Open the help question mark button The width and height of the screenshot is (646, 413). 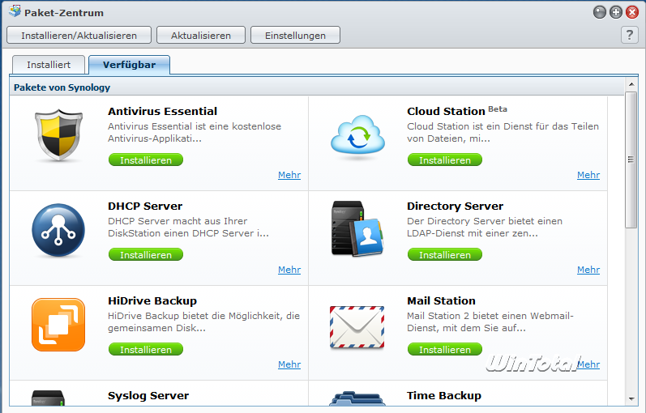[629, 35]
